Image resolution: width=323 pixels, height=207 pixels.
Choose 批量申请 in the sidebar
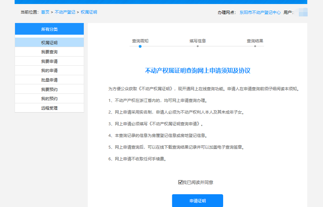tap(49, 80)
